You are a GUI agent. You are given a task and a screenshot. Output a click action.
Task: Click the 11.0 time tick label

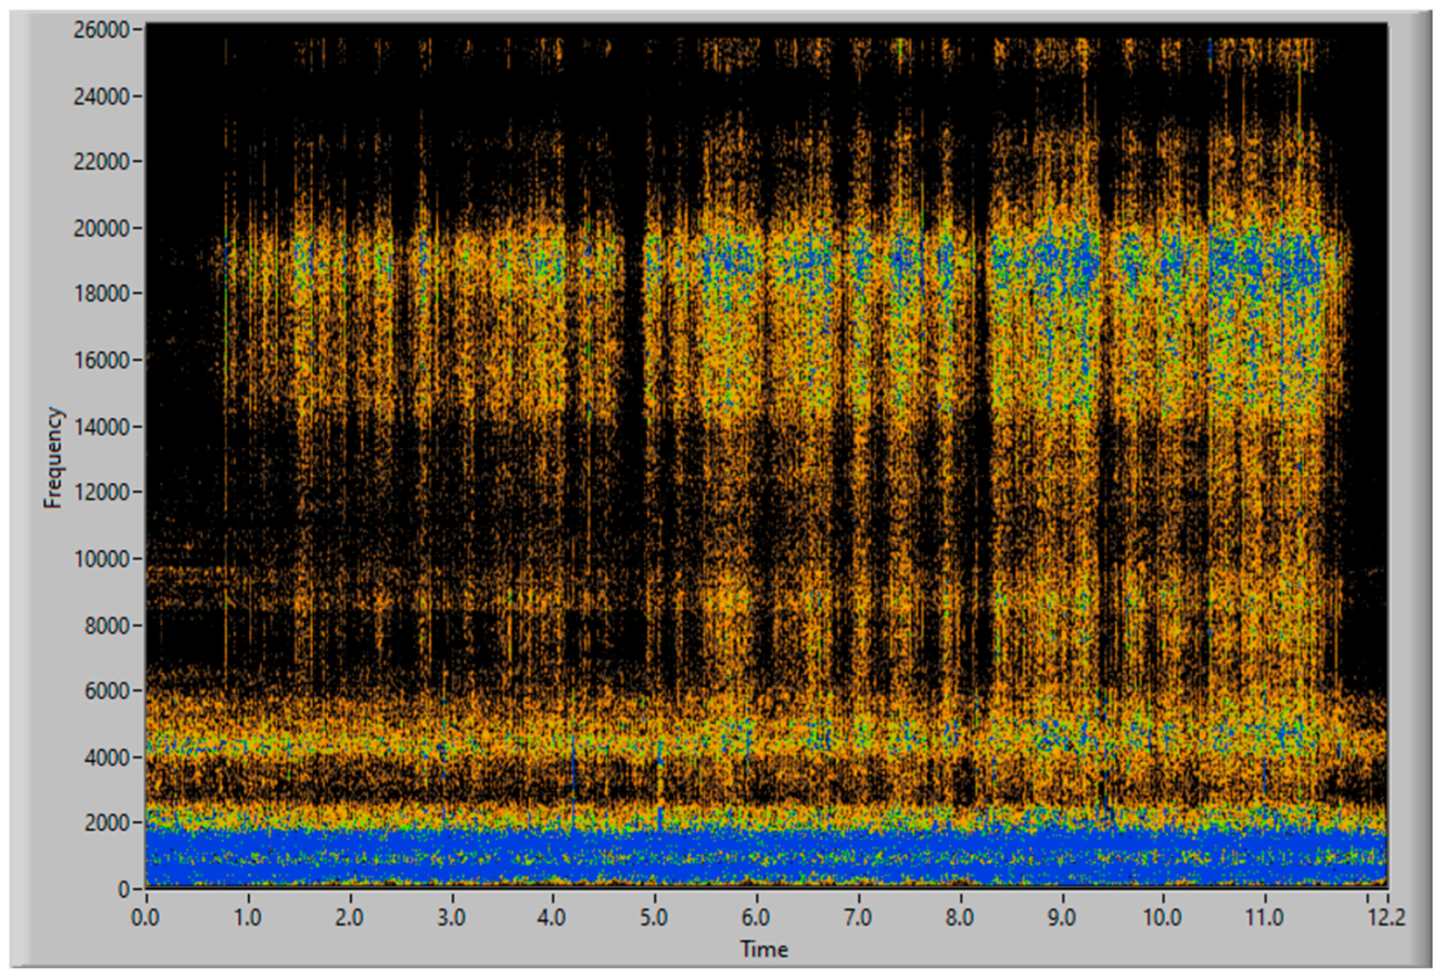1265,917
